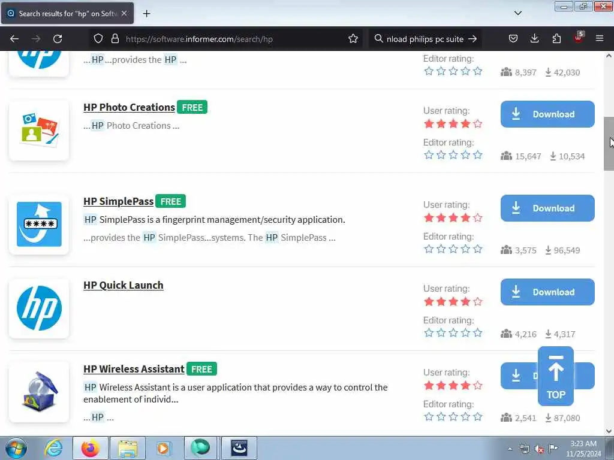Click HP Photo Creations user rating stars

point(453,124)
